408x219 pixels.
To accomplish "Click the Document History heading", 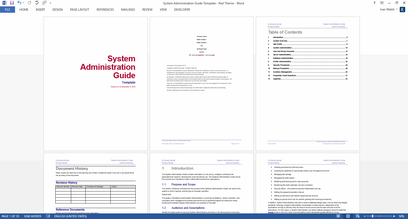I will [x=72, y=169].
